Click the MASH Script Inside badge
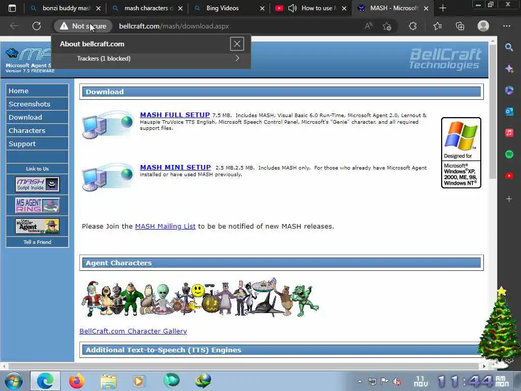Screen dimensions: 521x391 [38, 184]
